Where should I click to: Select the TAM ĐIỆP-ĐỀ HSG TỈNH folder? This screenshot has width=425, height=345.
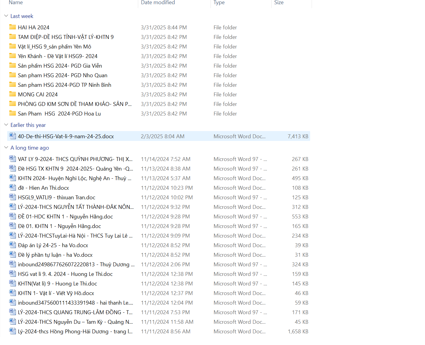(x=65, y=37)
